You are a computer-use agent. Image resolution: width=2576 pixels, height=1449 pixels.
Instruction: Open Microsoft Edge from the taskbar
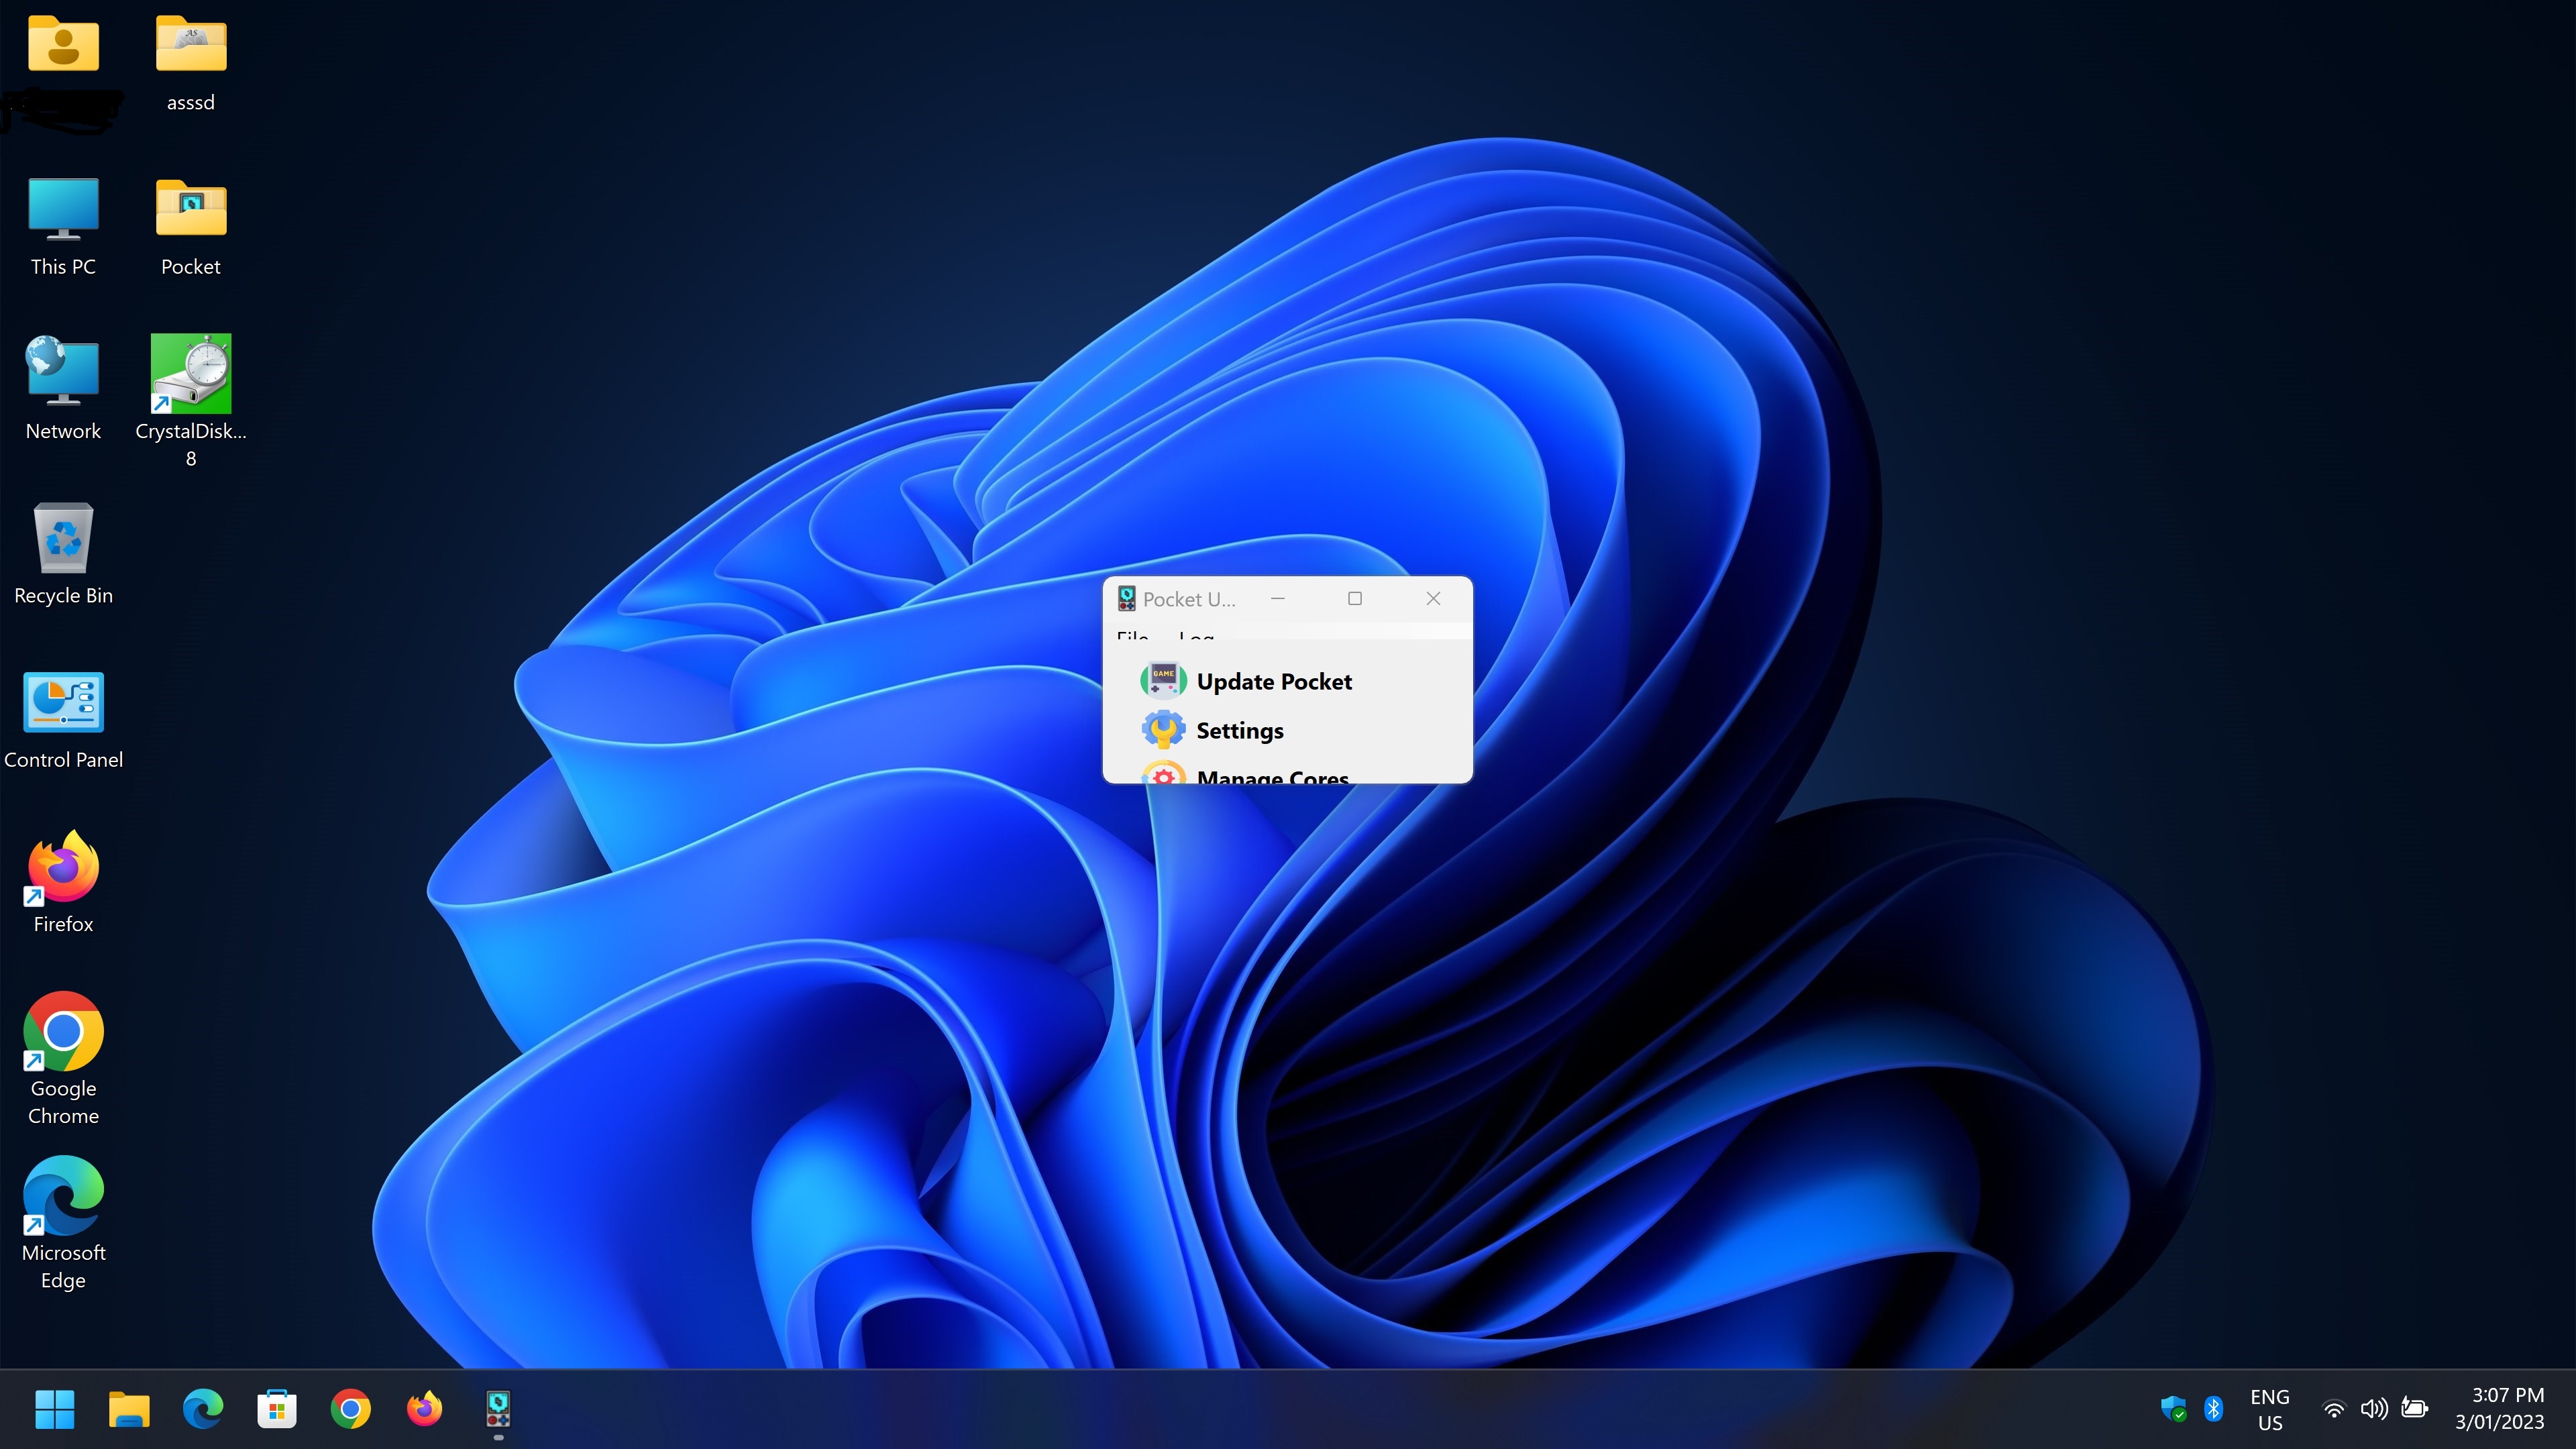tap(202, 1408)
